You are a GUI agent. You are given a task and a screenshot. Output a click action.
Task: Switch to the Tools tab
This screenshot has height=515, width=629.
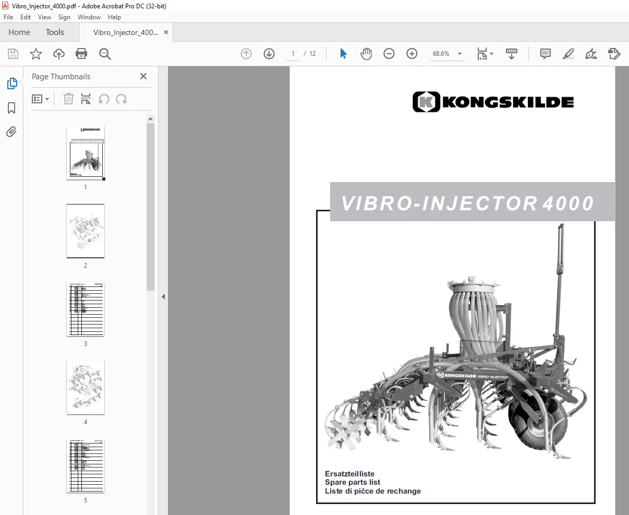55,32
